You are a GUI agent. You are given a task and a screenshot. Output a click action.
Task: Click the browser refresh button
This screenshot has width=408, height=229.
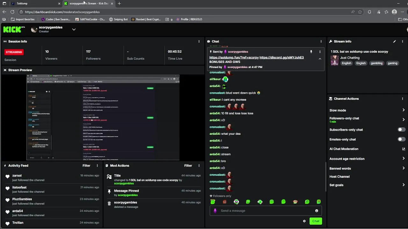12,12
